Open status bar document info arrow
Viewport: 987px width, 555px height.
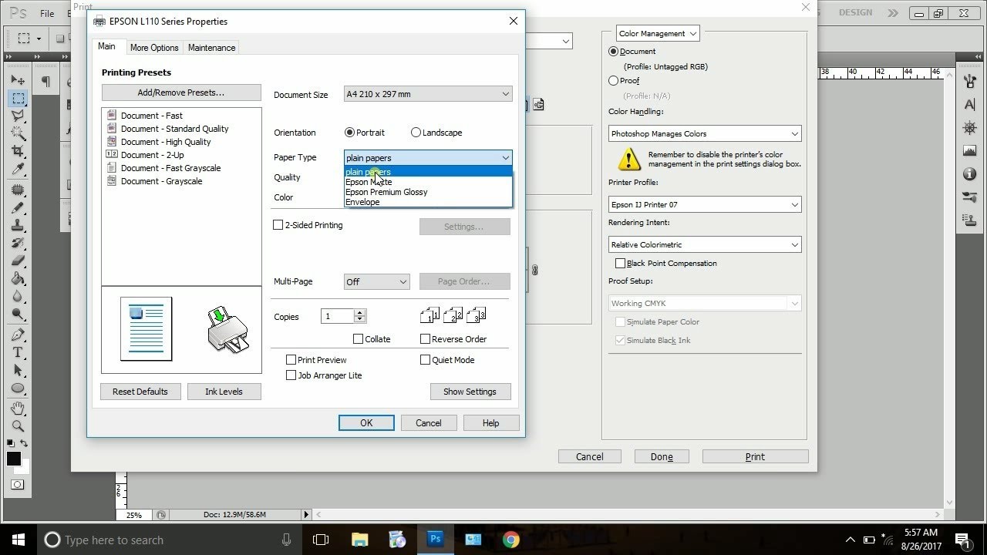coord(306,514)
